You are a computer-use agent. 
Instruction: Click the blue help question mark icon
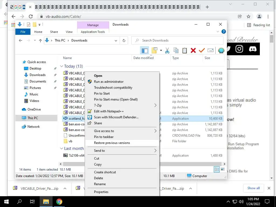pyautogui.click(x=223, y=32)
